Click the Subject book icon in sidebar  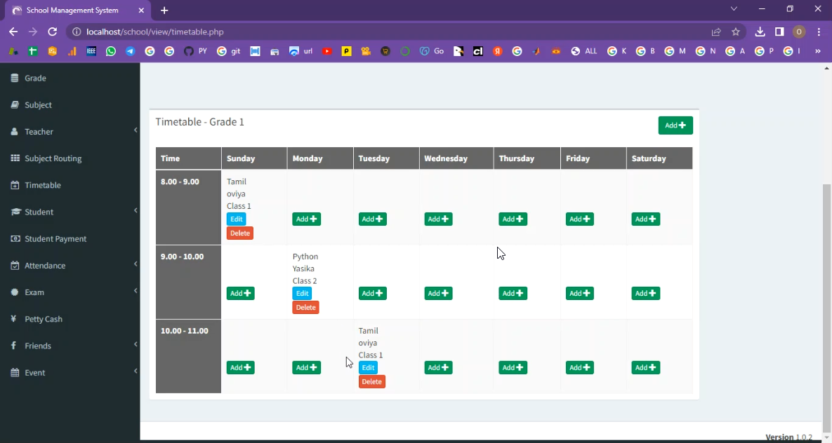pos(15,105)
